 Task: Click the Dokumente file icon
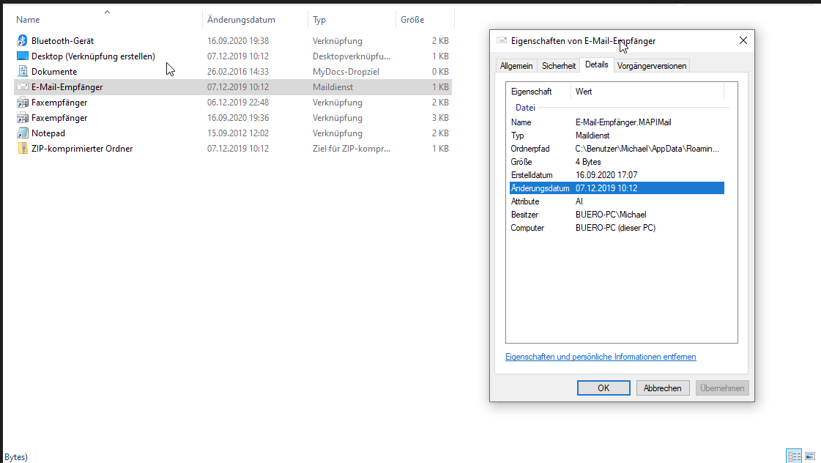pos(22,71)
